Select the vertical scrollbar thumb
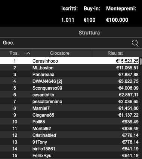 141,61
